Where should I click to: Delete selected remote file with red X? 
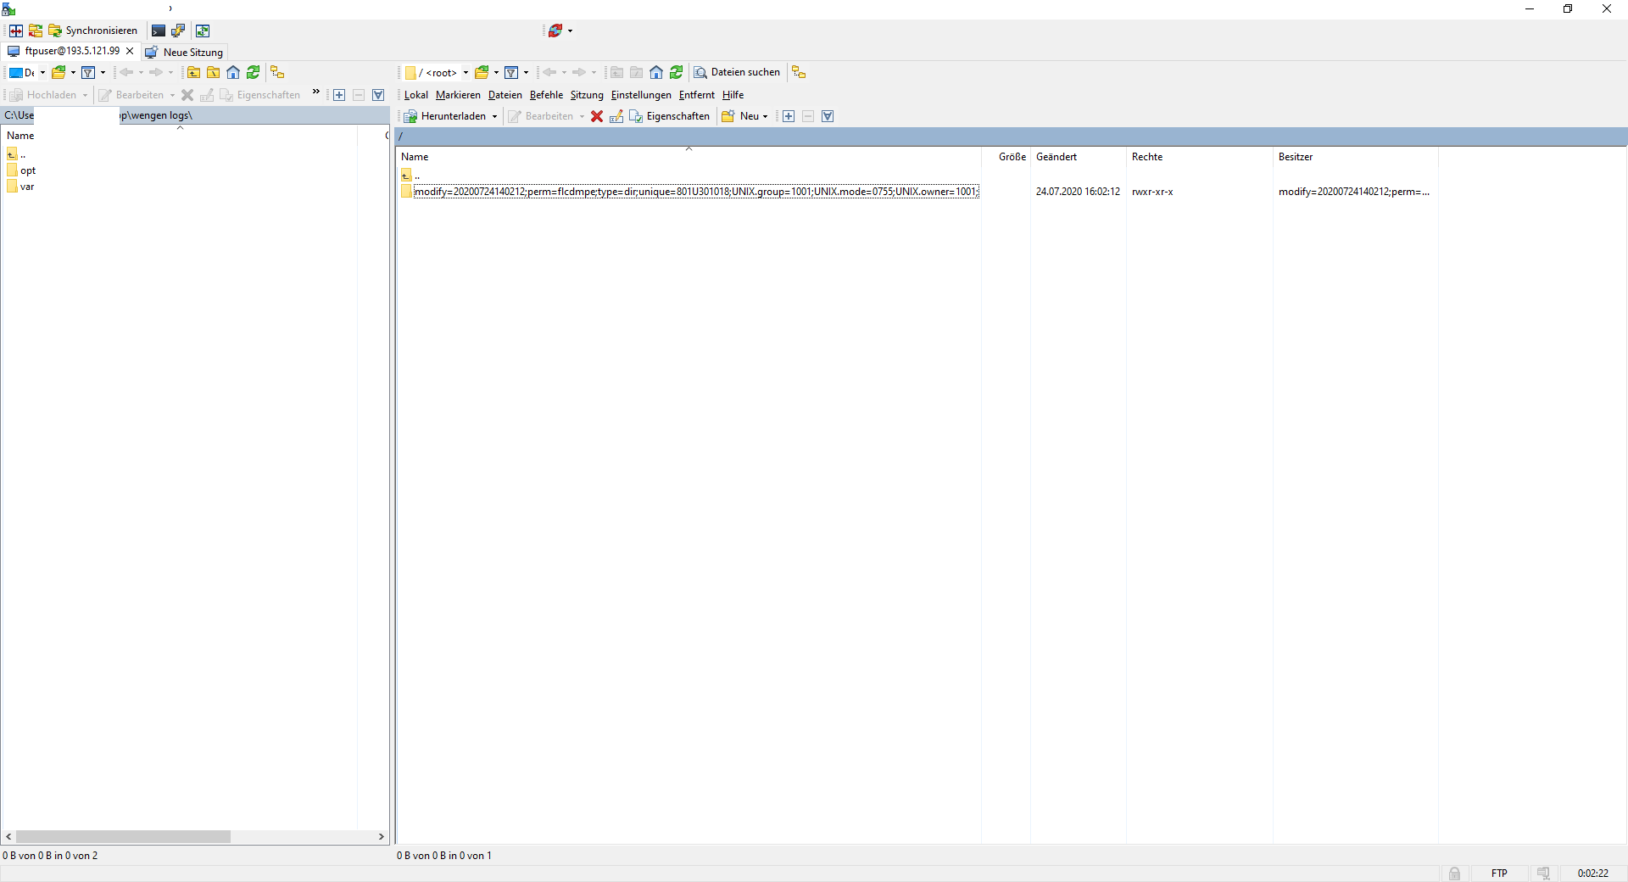[597, 117]
